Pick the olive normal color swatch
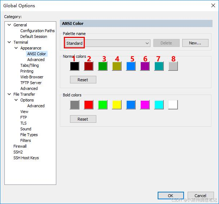The image size is (219, 204). click(x=117, y=66)
